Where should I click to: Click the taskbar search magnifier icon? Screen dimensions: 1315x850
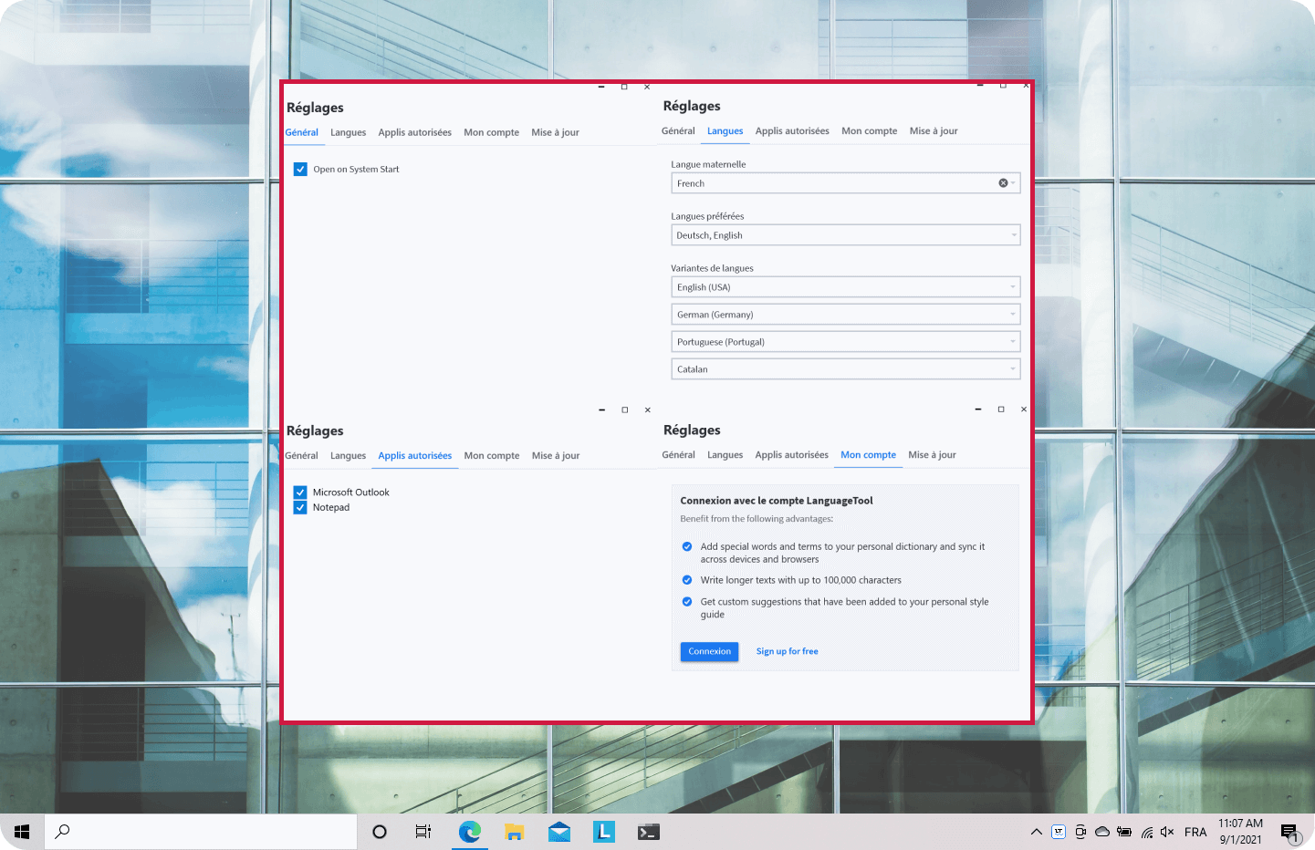[63, 832]
